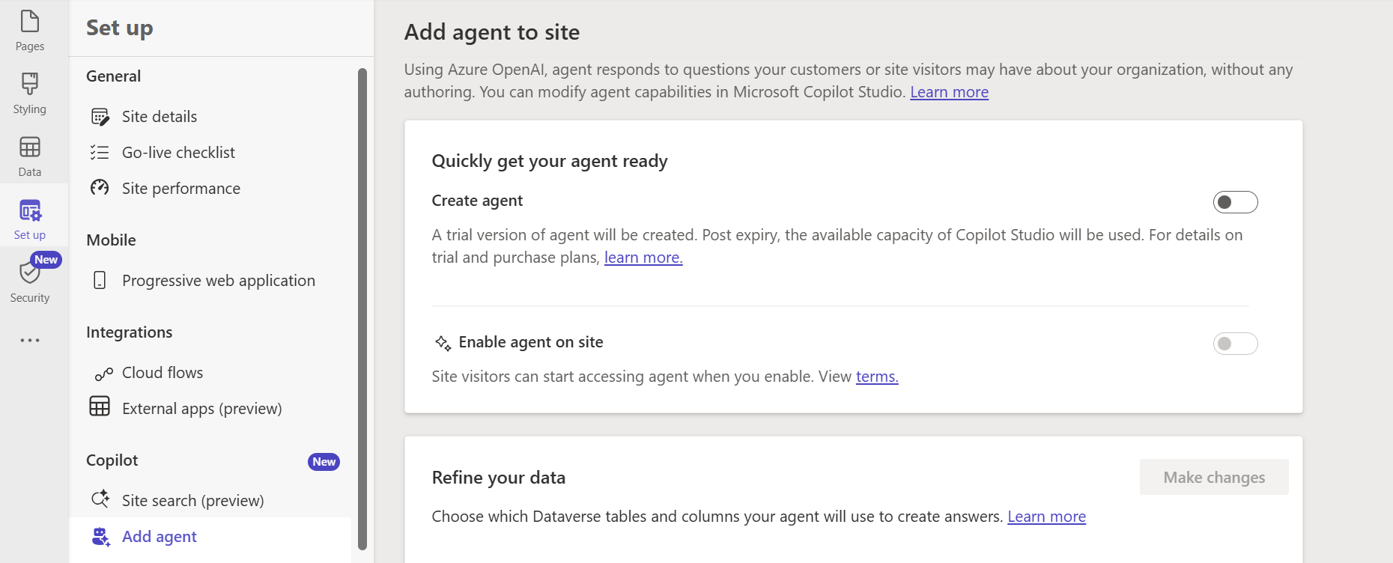The width and height of the screenshot is (1393, 563).
Task: Select Go-live checklist in the menu
Action: click(178, 153)
